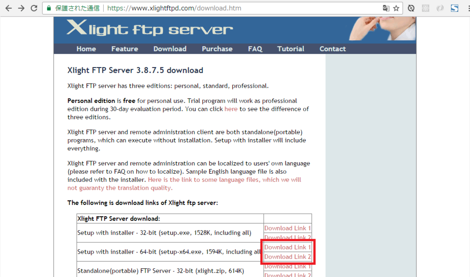Open the Feature menu item
Viewport: 470px width, 277px height.
(x=125, y=49)
